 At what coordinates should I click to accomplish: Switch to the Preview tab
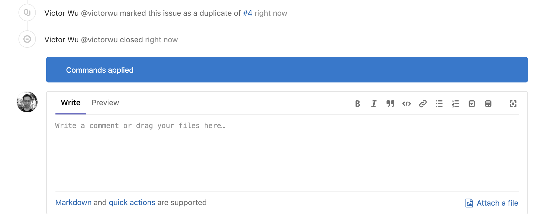tap(105, 103)
